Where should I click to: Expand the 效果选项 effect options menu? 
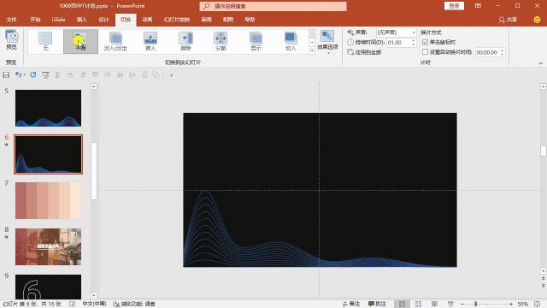[327, 42]
